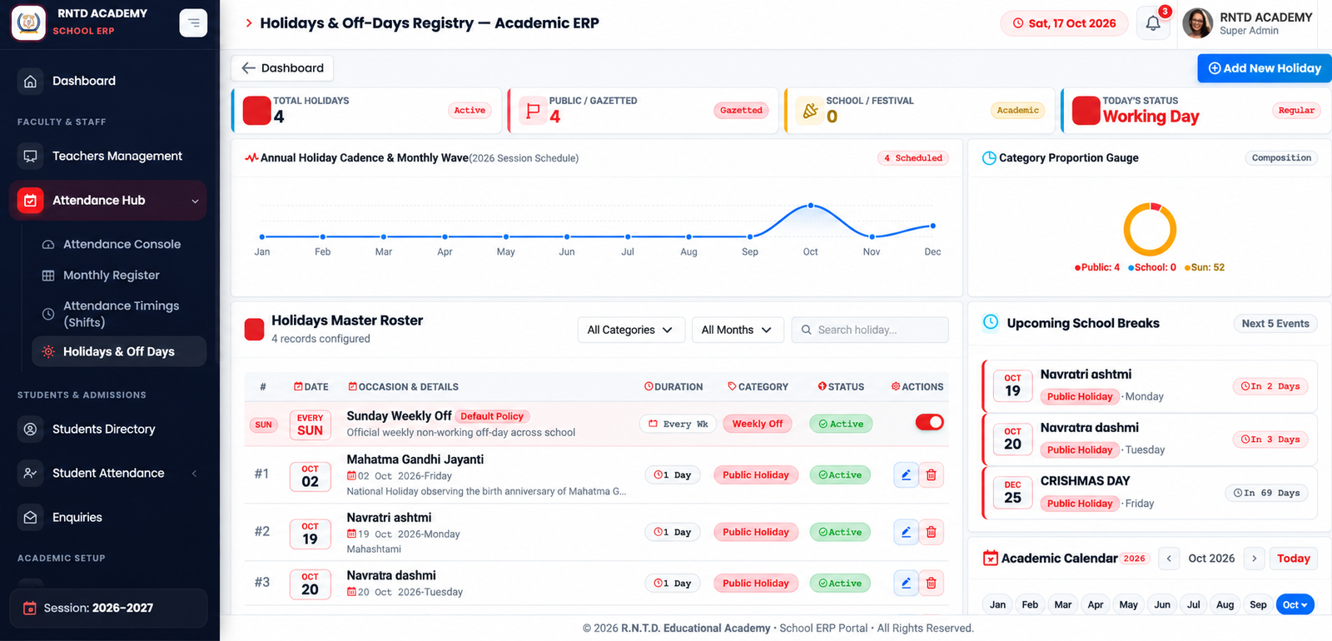The height and width of the screenshot is (641, 1332).
Task: Expand the Student Attendance submenu
Action: [x=108, y=473]
